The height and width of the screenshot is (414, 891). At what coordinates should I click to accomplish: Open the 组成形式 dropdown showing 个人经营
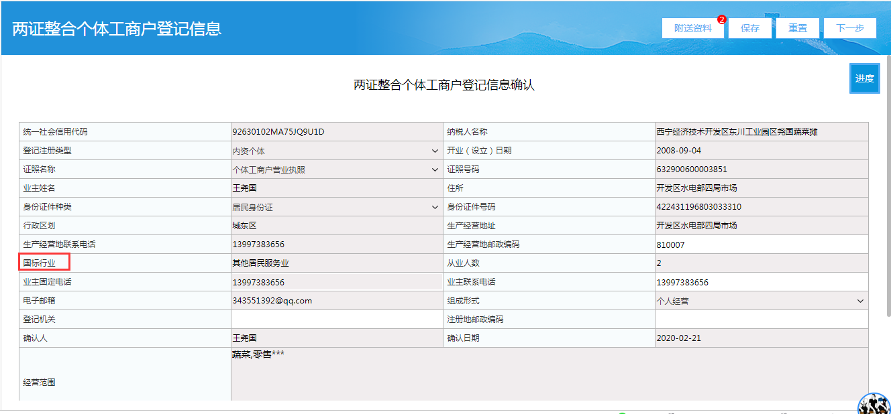[859, 300]
